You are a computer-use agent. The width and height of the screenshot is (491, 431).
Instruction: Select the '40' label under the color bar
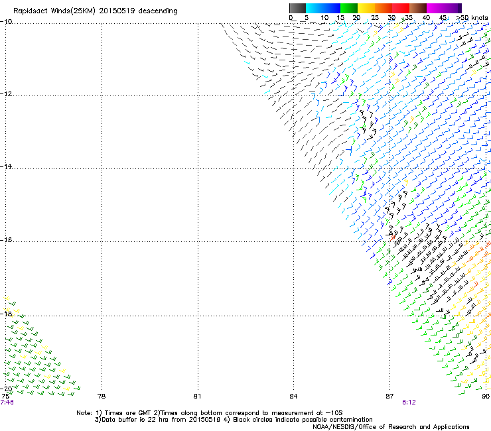coord(426,18)
